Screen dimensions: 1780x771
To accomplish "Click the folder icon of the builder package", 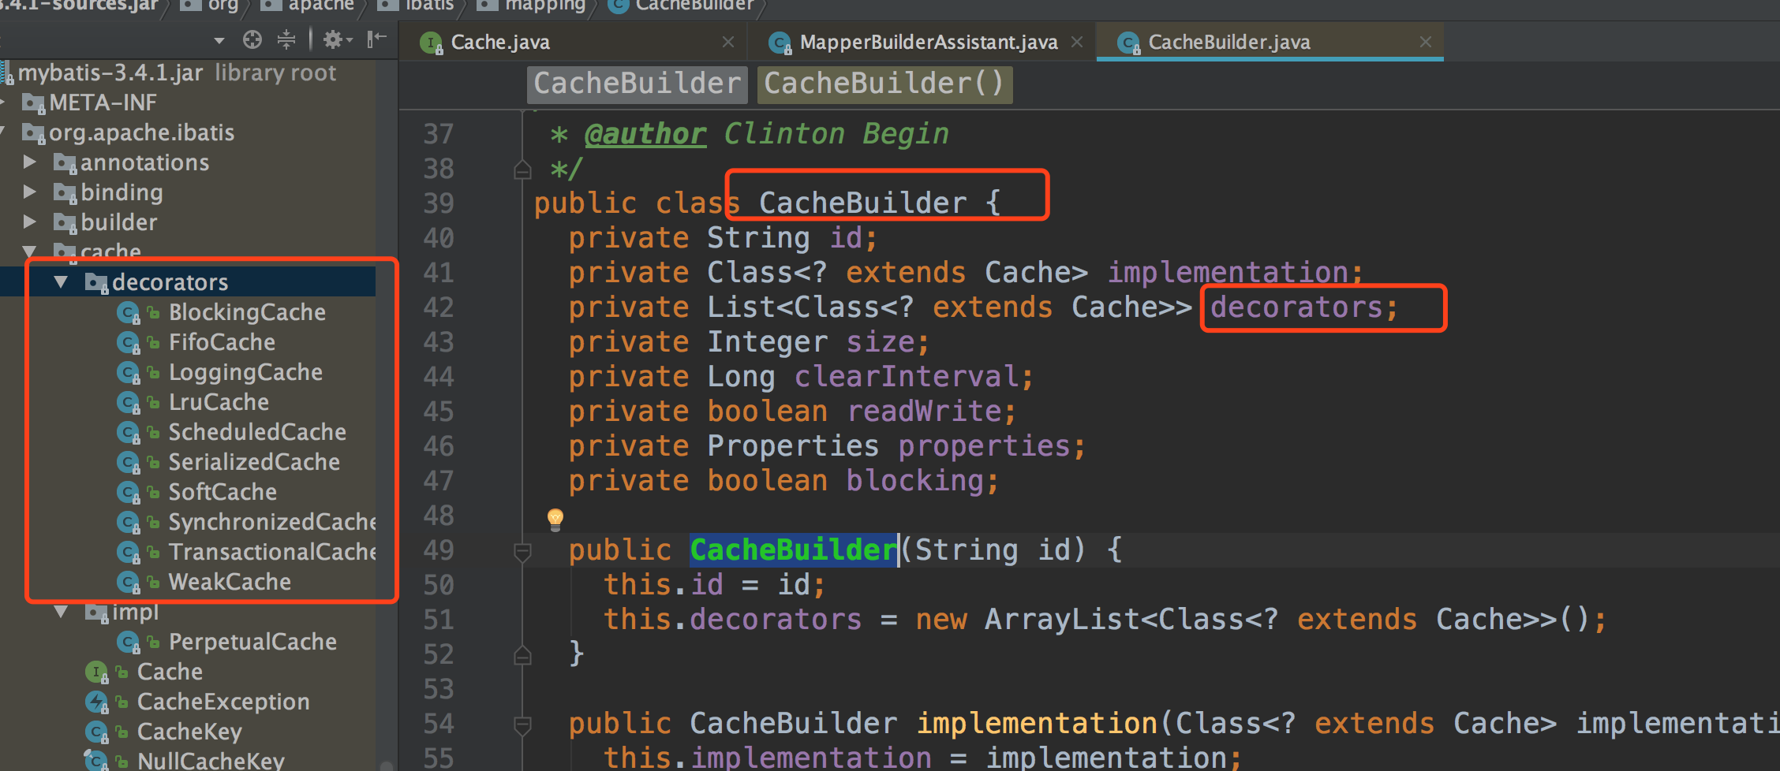I will point(65,223).
